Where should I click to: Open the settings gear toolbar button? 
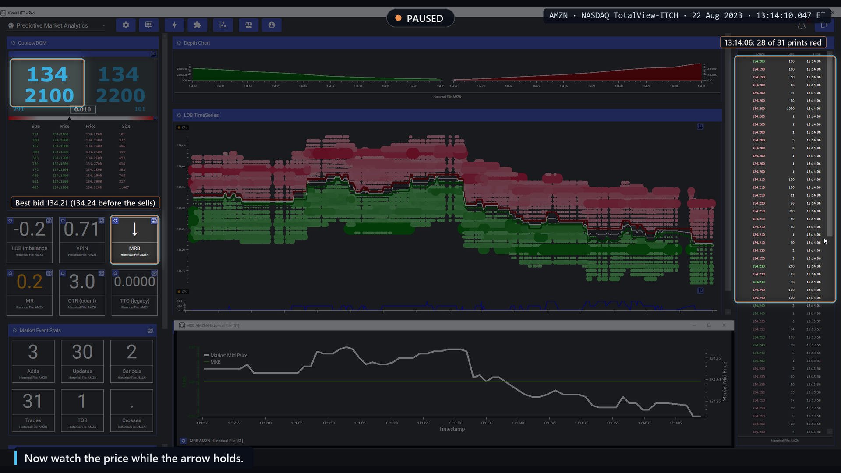tap(126, 25)
